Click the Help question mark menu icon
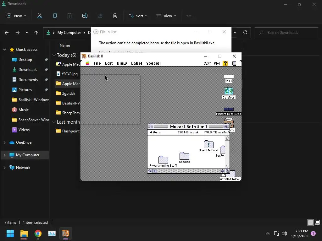Viewport: 322px width, 241px height. point(225,63)
